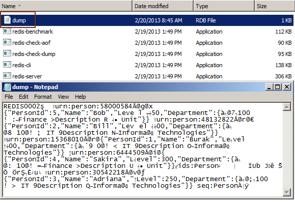Click the Notepad title bar 'dump - Notepad'
Viewport: 295px width, 203px height.
[35, 87]
